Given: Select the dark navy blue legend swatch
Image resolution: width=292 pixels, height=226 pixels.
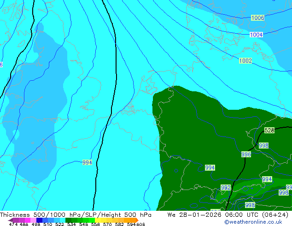Looking at the screenshot, I should [x=39, y=220].
